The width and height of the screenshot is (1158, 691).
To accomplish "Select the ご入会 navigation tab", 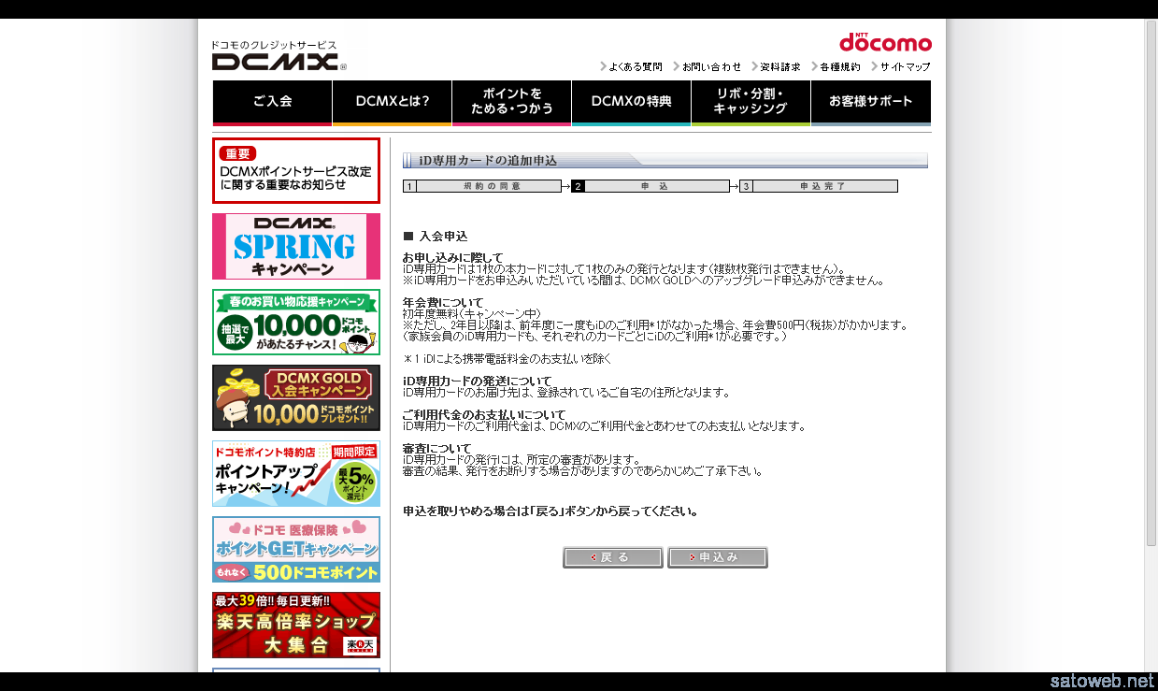I will click(x=272, y=102).
